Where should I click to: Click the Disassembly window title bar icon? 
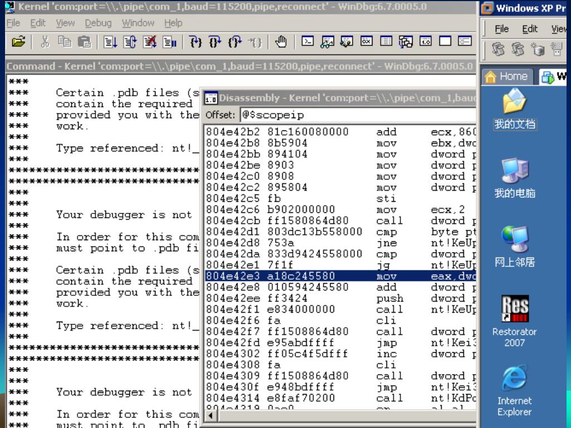click(211, 98)
